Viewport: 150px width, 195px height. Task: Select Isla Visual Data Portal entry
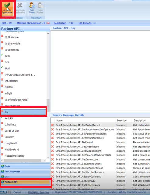click(16, 100)
